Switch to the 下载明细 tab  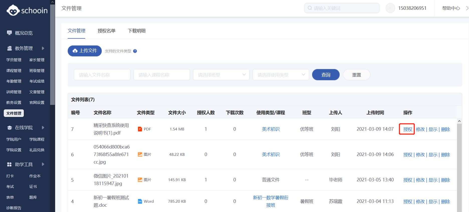(x=137, y=31)
